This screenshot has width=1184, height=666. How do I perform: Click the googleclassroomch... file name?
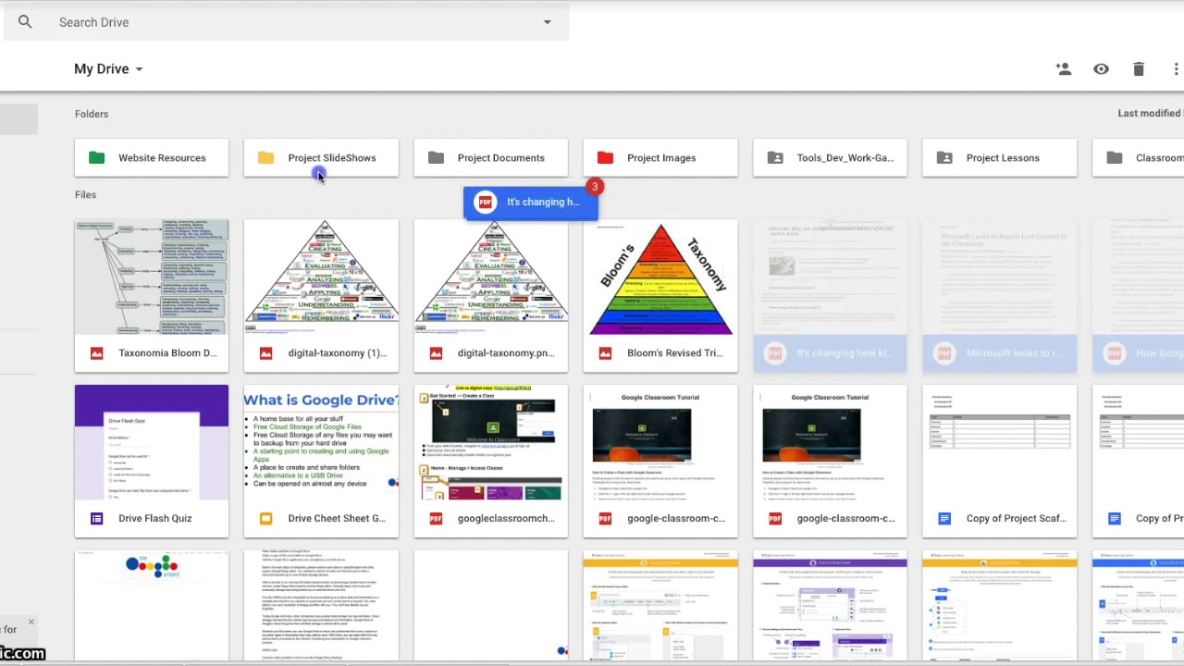pyautogui.click(x=506, y=519)
